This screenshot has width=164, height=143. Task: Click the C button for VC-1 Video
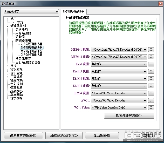tap(151, 108)
